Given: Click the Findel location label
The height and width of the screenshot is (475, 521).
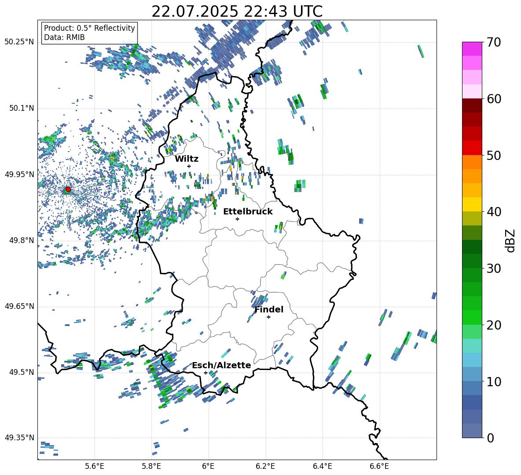Looking at the screenshot, I should 269,309.
